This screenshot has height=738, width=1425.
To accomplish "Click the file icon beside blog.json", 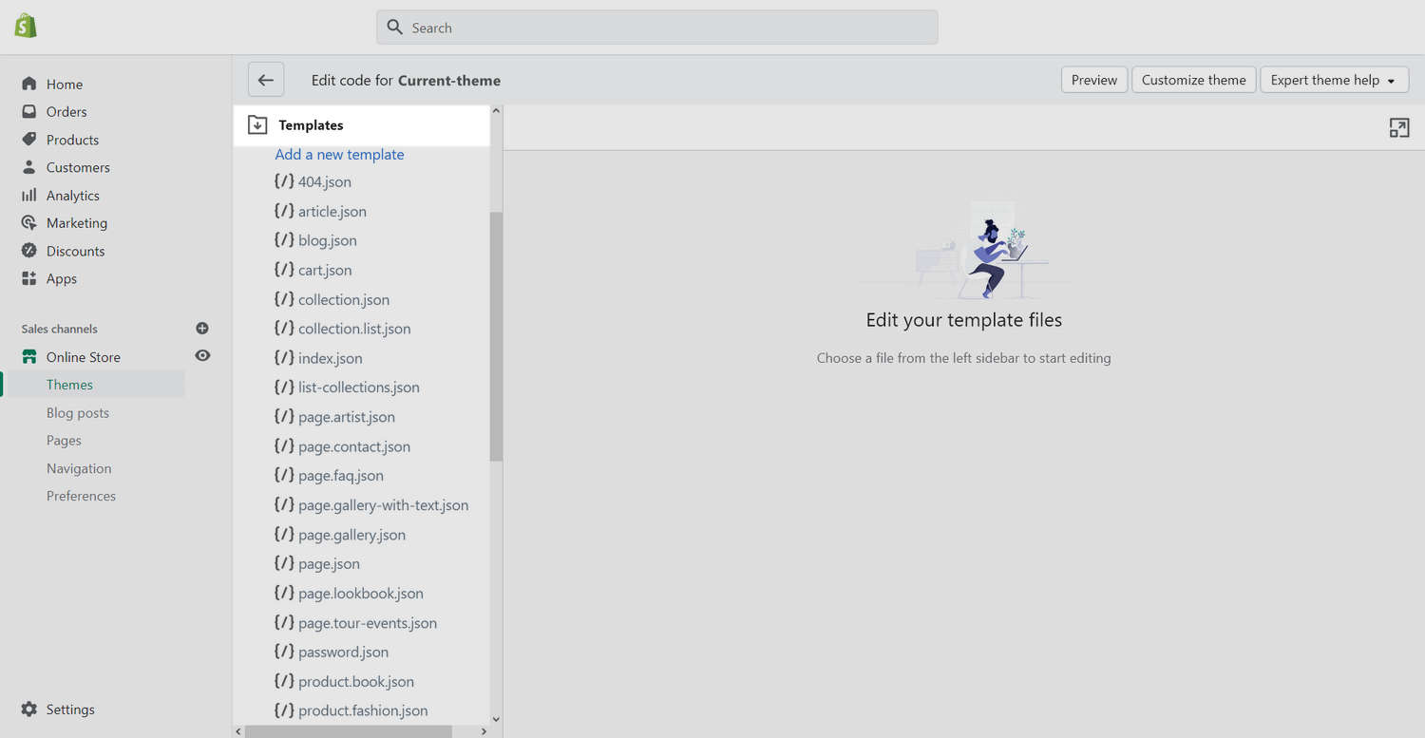I will coord(284,240).
